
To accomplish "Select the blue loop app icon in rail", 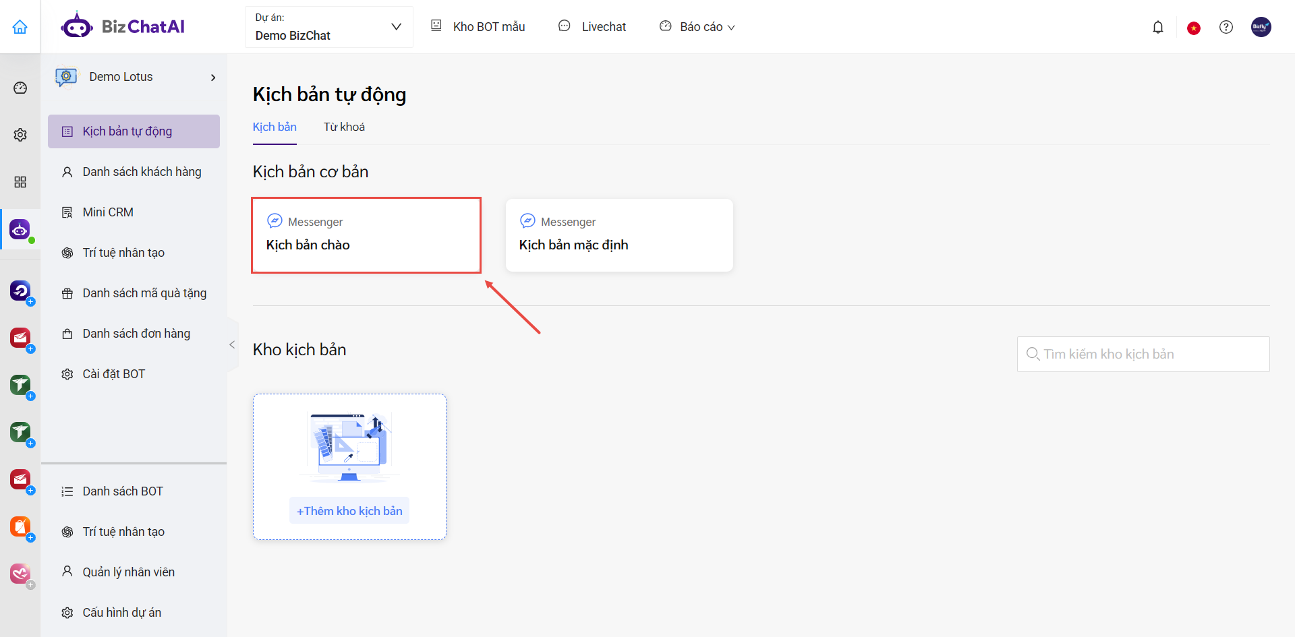I will (x=20, y=291).
